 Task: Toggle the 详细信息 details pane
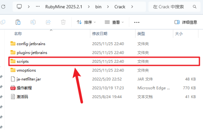pos(186,22)
